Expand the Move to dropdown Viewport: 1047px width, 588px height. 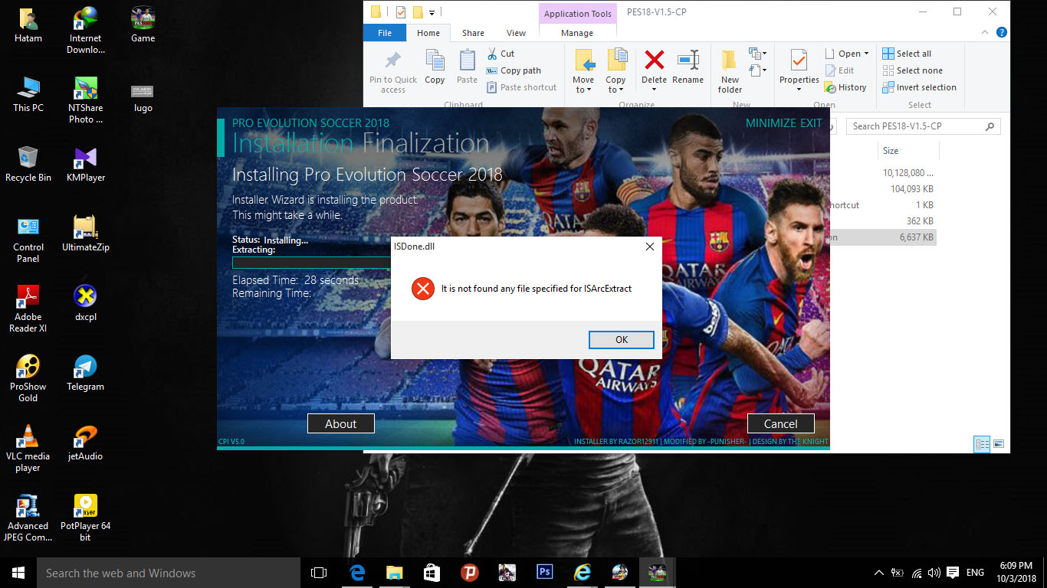coord(583,90)
